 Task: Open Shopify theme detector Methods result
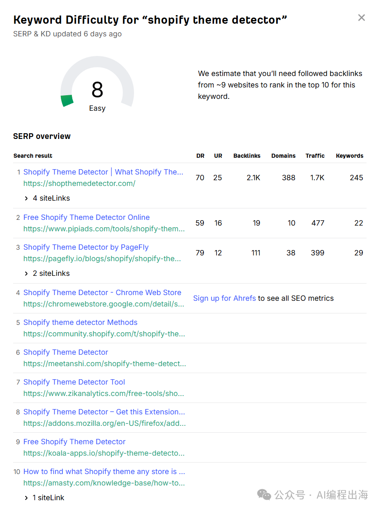(x=80, y=322)
